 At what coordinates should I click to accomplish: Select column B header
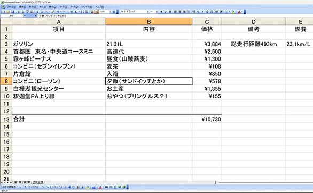tap(148, 21)
